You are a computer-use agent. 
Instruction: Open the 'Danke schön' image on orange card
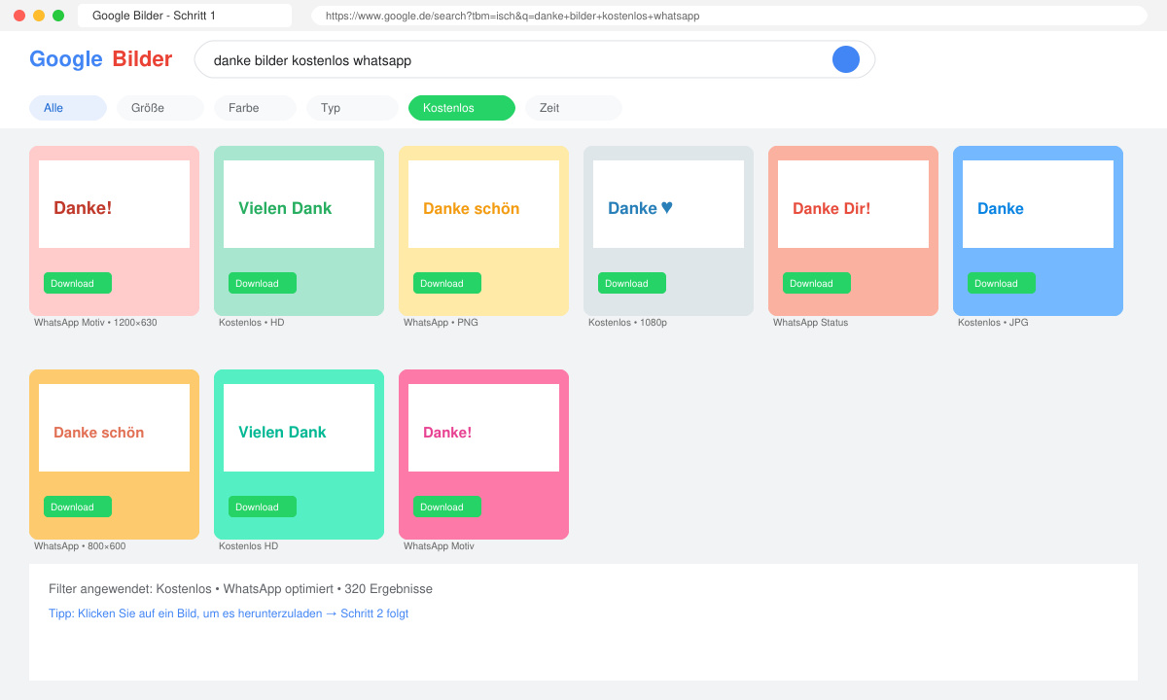pyautogui.click(x=114, y=428)
